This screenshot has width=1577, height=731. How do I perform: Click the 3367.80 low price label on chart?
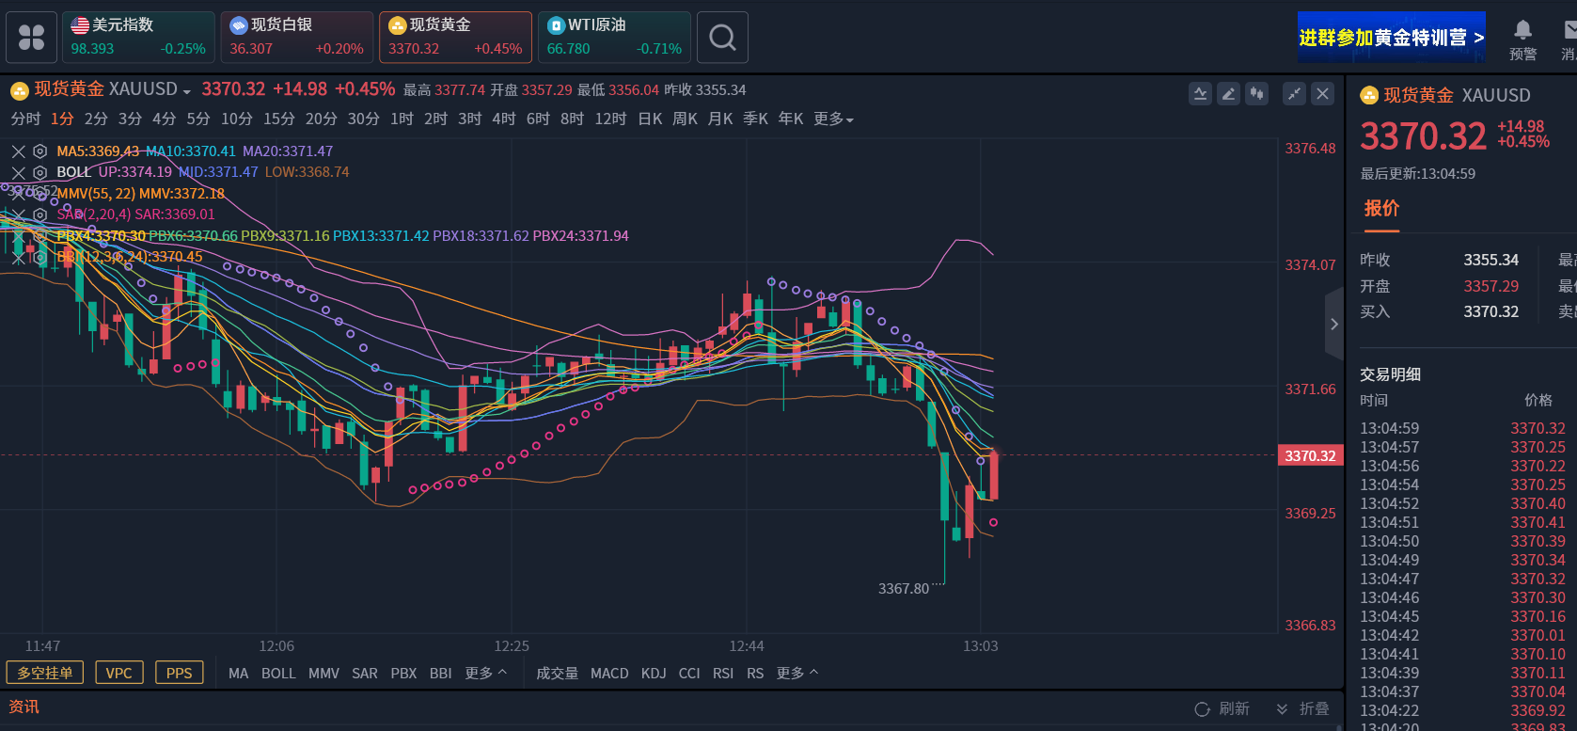(x=903, y=589)
